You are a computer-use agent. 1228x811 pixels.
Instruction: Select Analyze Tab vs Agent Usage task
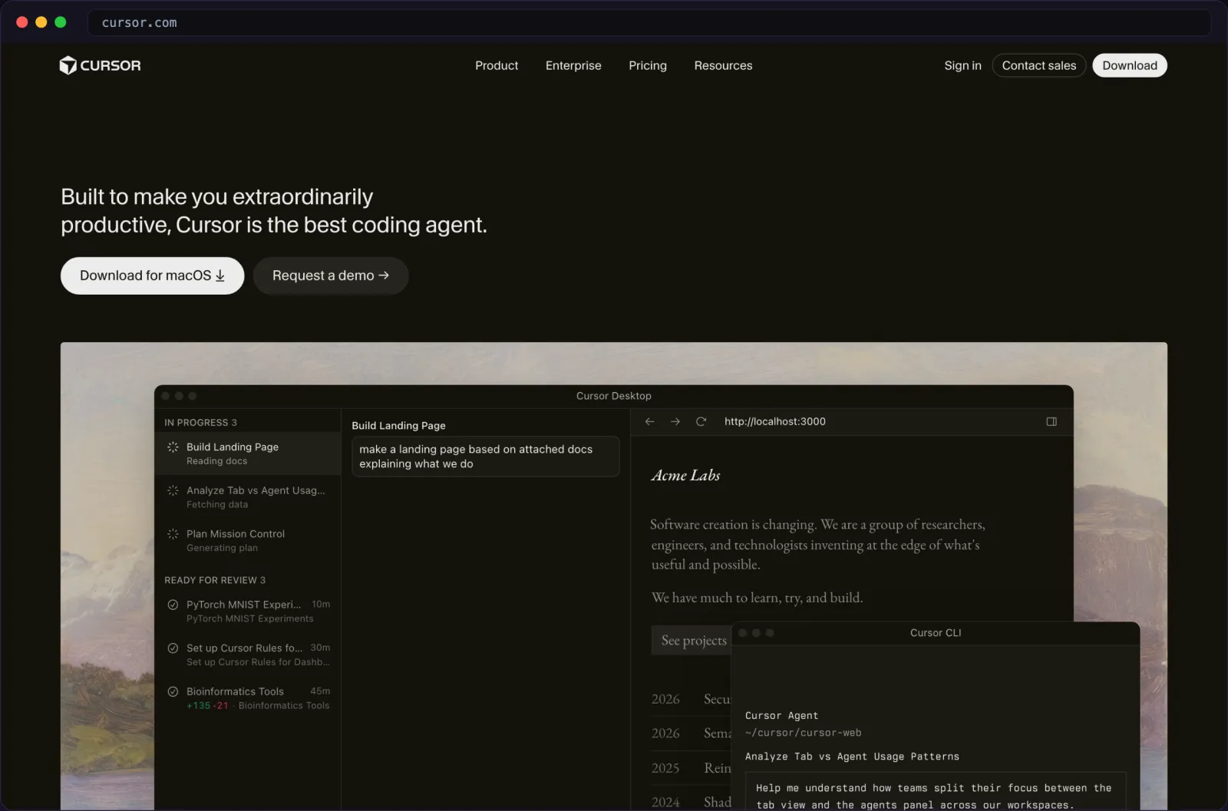point(248,497)
